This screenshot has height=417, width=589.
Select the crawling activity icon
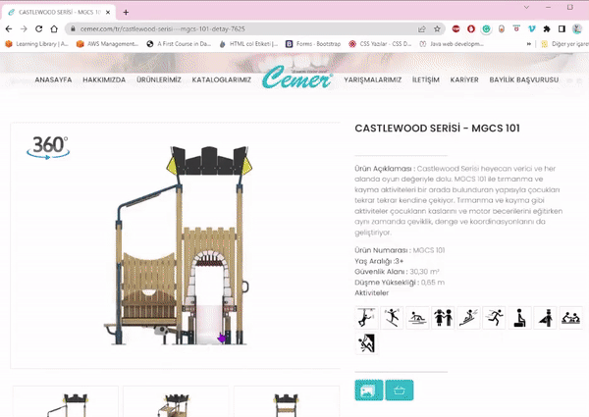(417, 318)
